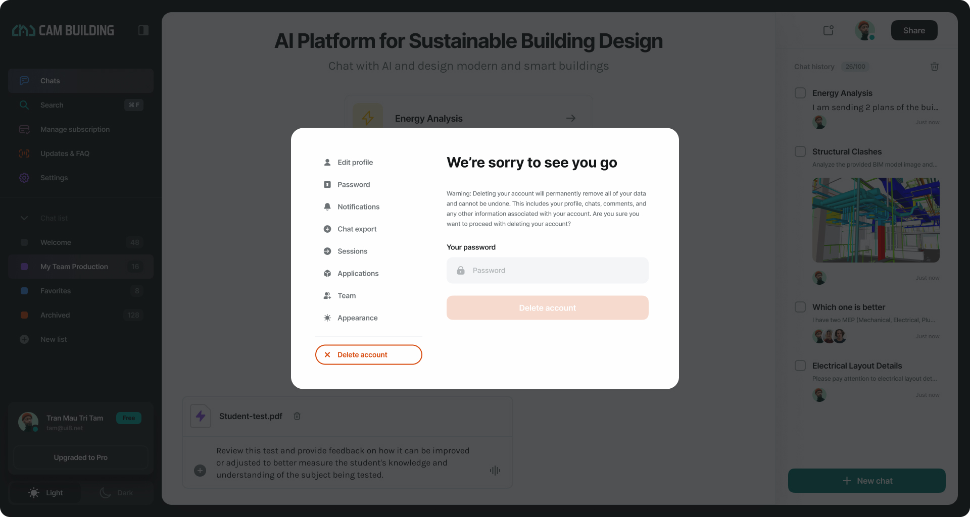This screenshot has height=517, width=970.
Task: Delete the Student-test.pdf attachment
Action: click(297, 416)
